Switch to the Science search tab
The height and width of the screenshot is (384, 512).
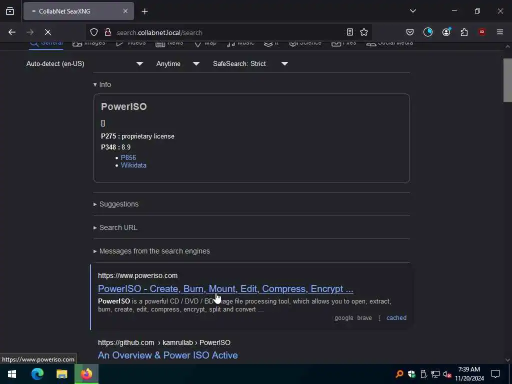pyautogui.click(x=305, y=44)
